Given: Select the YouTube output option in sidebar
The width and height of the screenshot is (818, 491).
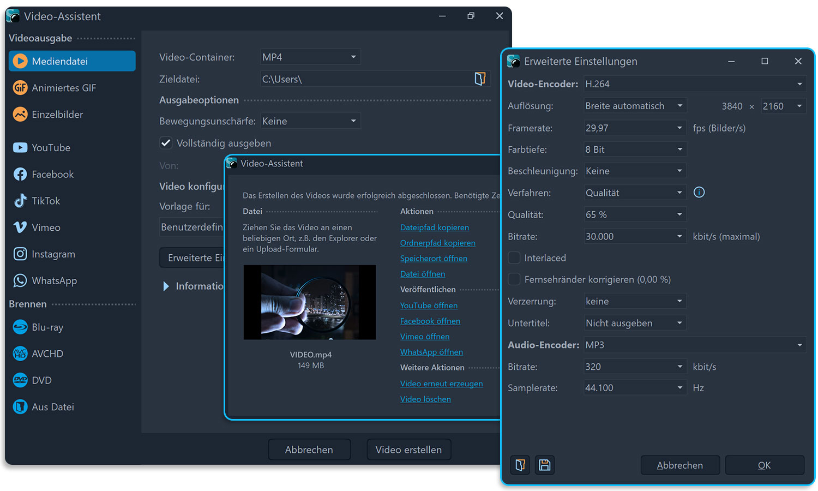Looking at the screenshot, I should 50,148.
